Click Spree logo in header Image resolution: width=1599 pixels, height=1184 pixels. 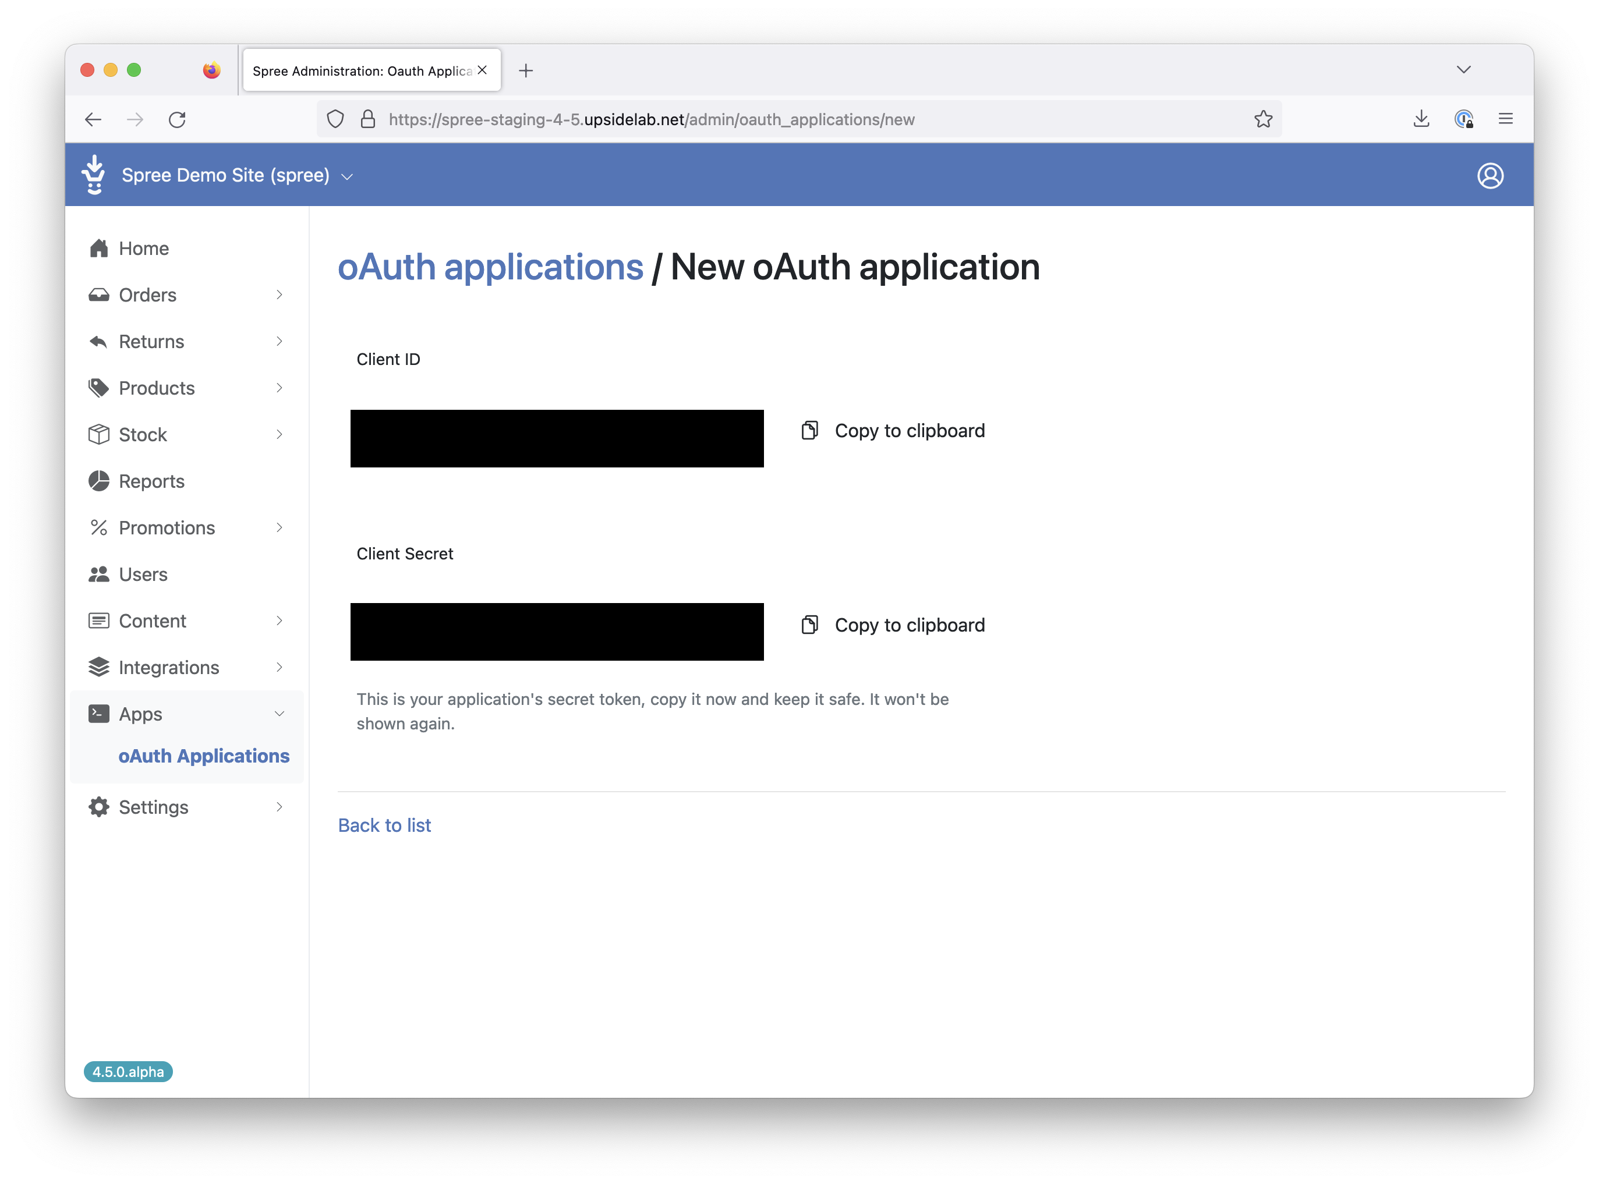pyautogui.click(x=94, y=175)
